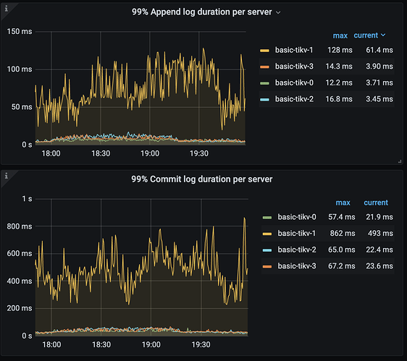
Task: Click the 12.2 ms max value
Action: pos(339,82)
